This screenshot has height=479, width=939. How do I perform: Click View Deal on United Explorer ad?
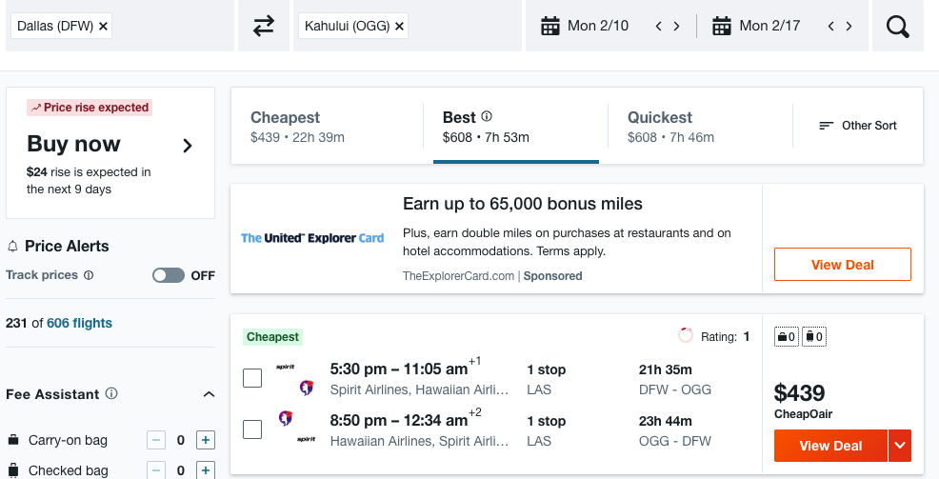(x=843, y=265)
